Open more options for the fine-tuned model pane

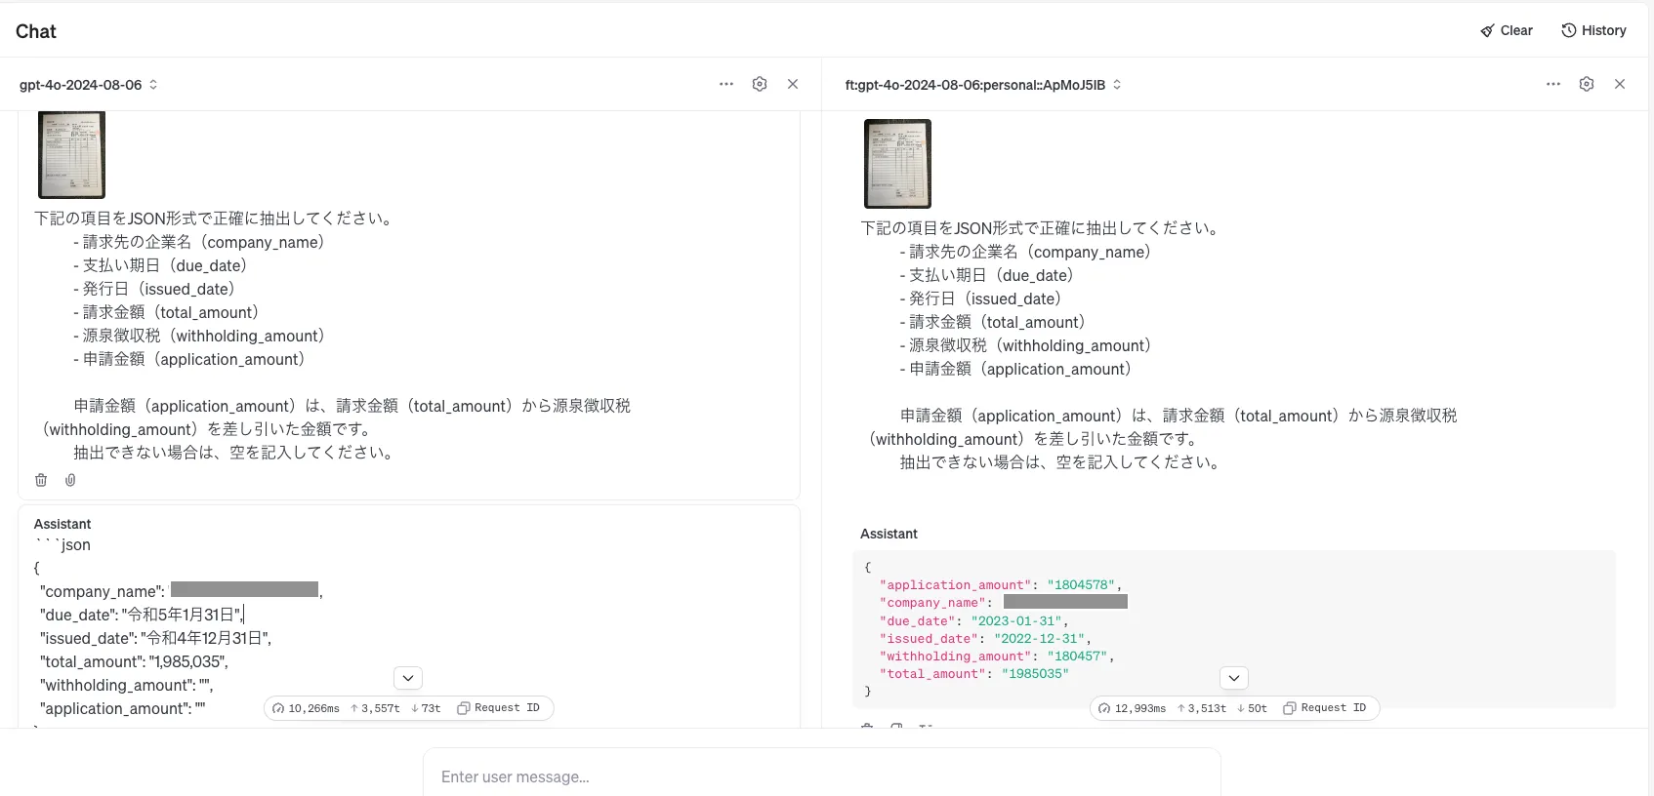(1553, 84)
